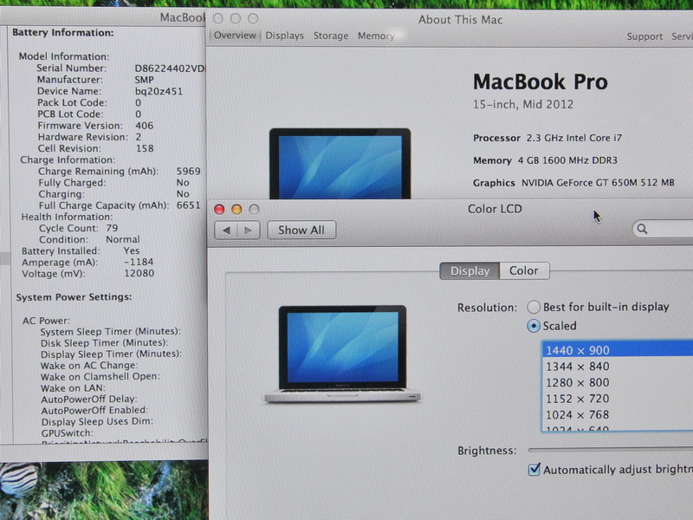This screenshot has width=693, height=520.
Task: Click Charge Remaining value 5969
Action: coord(188,171)
